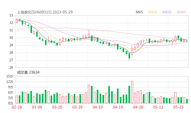
Task: Click the MA5 legend label
Action: [139, 12]
